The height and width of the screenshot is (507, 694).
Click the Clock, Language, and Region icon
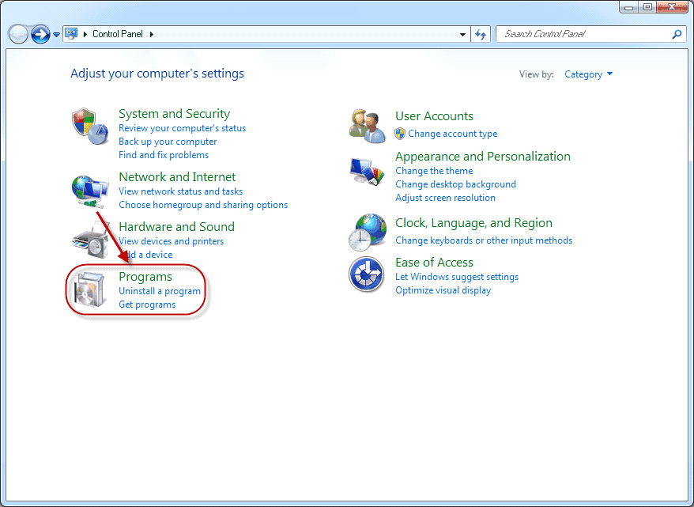[x=367, y=232]
